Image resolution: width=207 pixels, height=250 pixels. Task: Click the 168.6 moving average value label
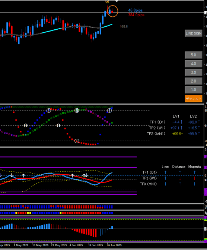pos(124,26)
